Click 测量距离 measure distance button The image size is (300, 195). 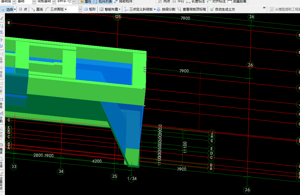click(x=238, y=1)
